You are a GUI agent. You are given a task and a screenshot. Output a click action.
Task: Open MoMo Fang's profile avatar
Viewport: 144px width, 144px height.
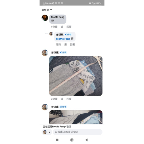(45, 18)
